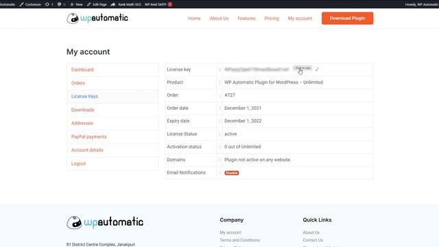Click the Janakpuri address line in footer
This screenshot has height=247, width=439.
click(101, 244)
